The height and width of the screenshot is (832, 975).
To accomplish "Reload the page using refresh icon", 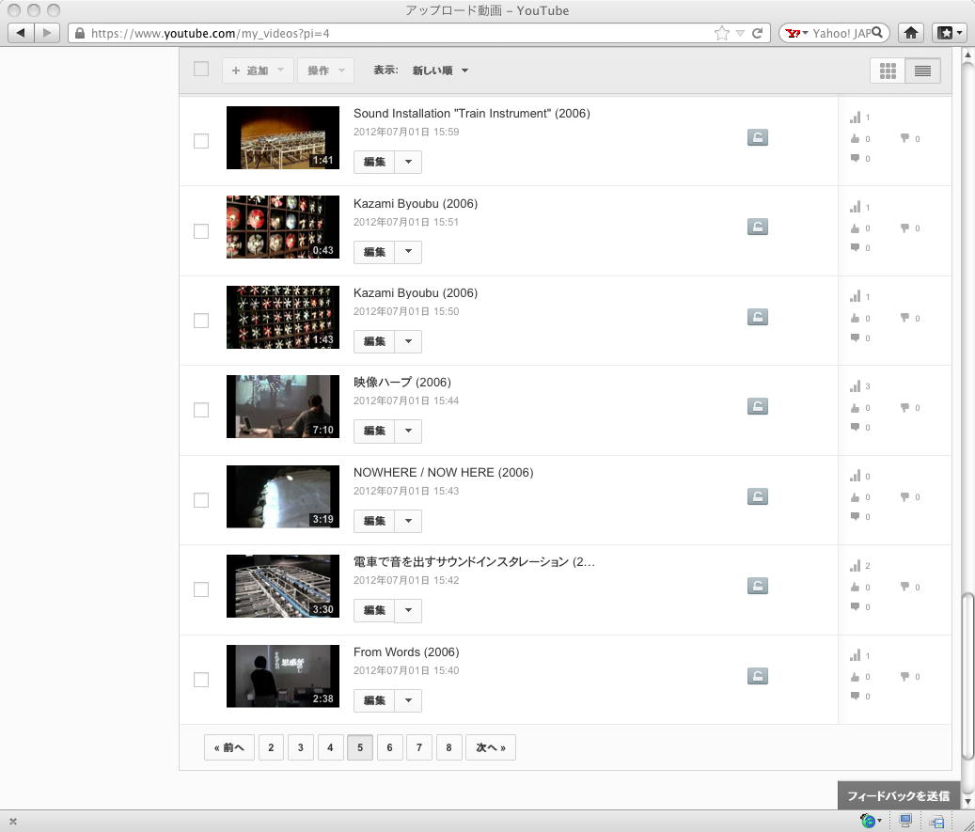I will (x=758, y=33).
